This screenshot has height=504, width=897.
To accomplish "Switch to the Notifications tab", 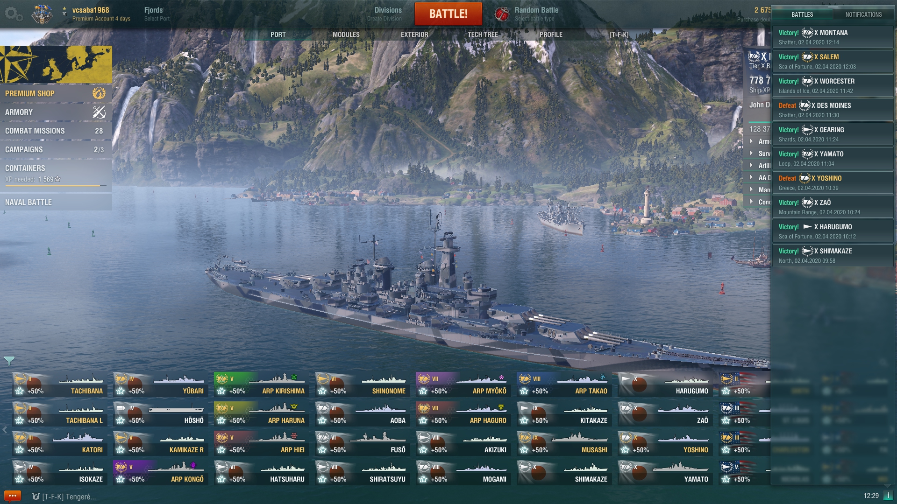I will click(x=863, y=14).
